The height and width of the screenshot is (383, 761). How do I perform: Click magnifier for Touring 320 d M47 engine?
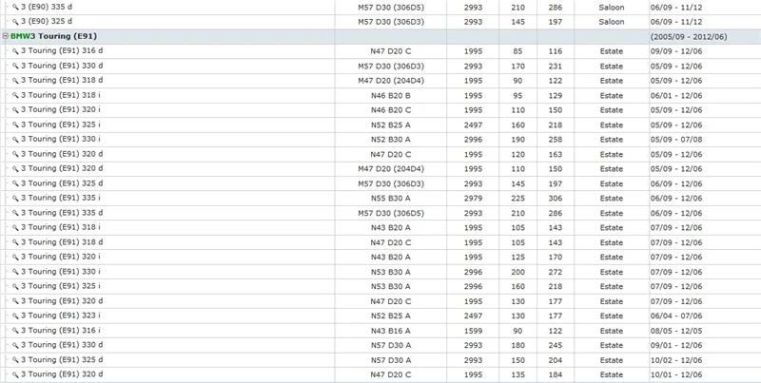[x=15, y=169]
